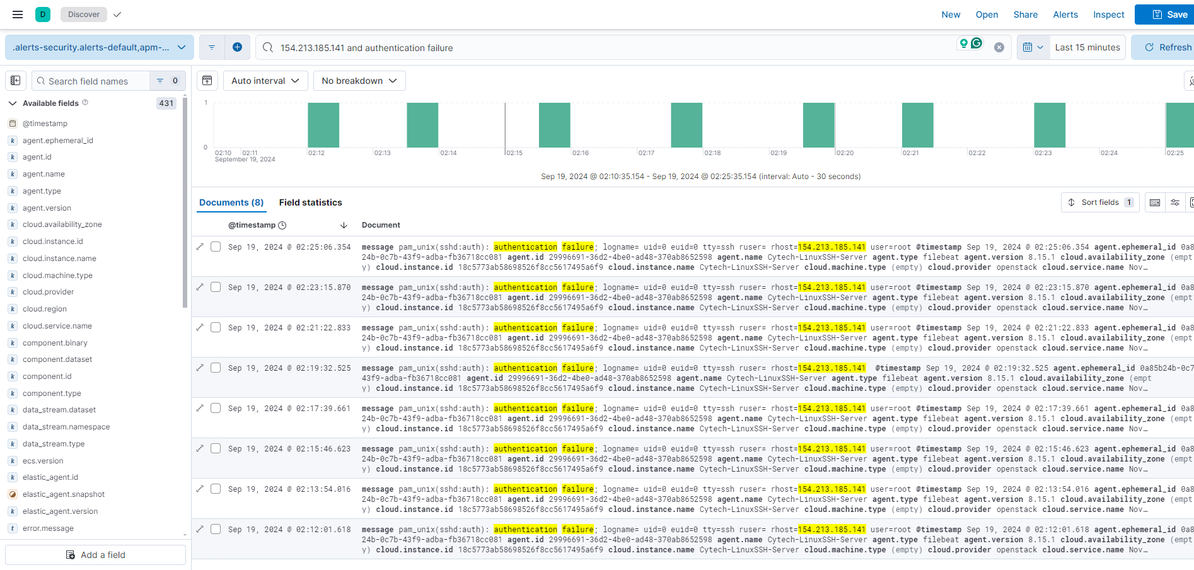This screenshot has height=570, width=1194.
Task: Select checkbox for 02:15:46.623 document
Action: 216,448
